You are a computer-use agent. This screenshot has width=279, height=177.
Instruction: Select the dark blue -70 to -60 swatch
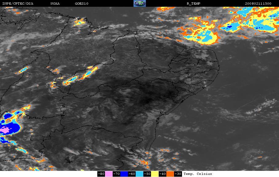point(124,174)
